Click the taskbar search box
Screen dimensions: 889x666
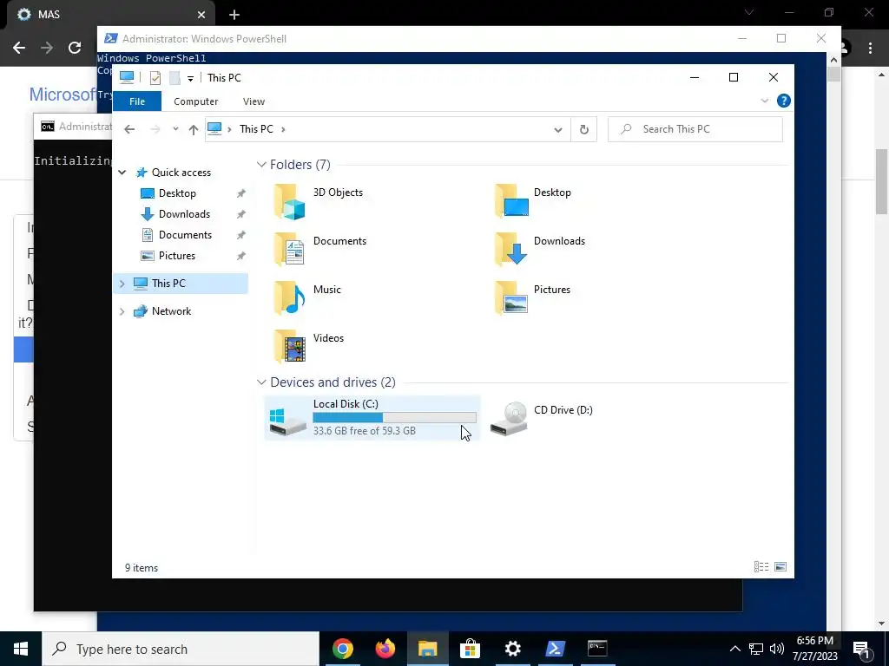coord(181,649)
